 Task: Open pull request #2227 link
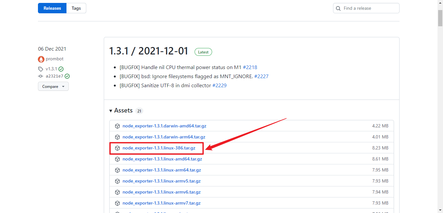click(x=261, y=77)
